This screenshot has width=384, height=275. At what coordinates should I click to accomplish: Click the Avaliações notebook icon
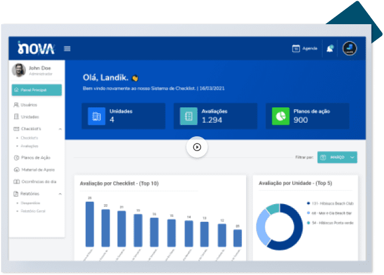[x=189, y=116]
